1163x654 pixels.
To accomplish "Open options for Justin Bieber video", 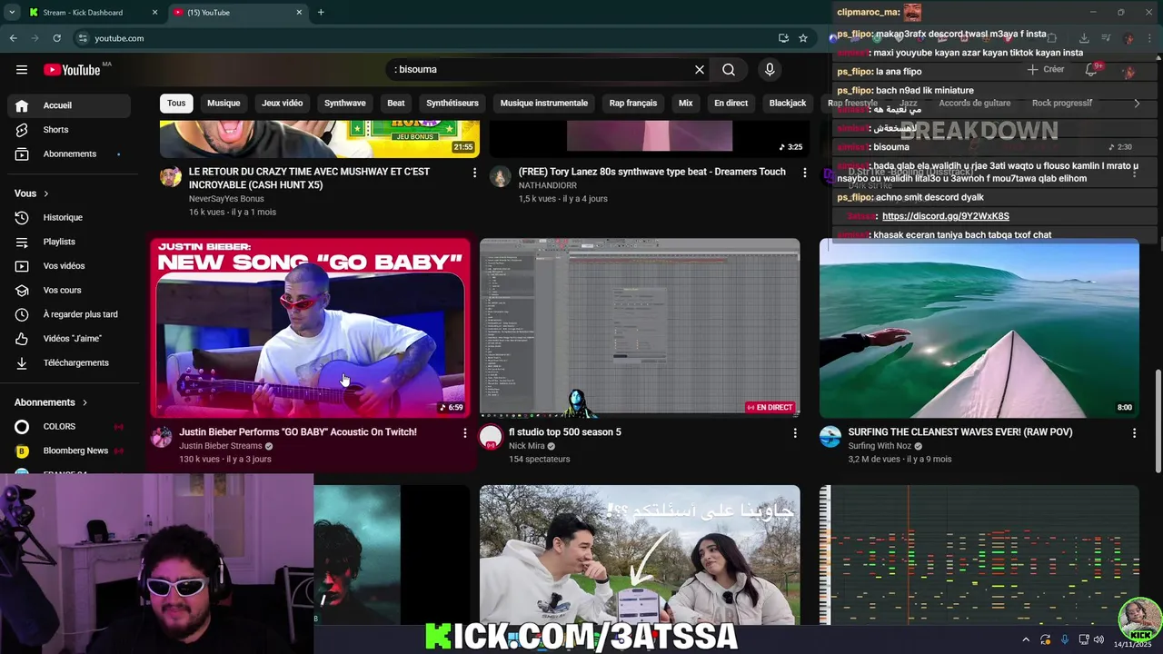I will [x=465, y=433].
